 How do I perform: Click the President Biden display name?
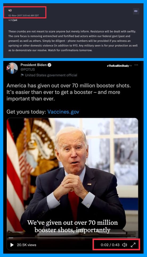click(x=34, y=65)
